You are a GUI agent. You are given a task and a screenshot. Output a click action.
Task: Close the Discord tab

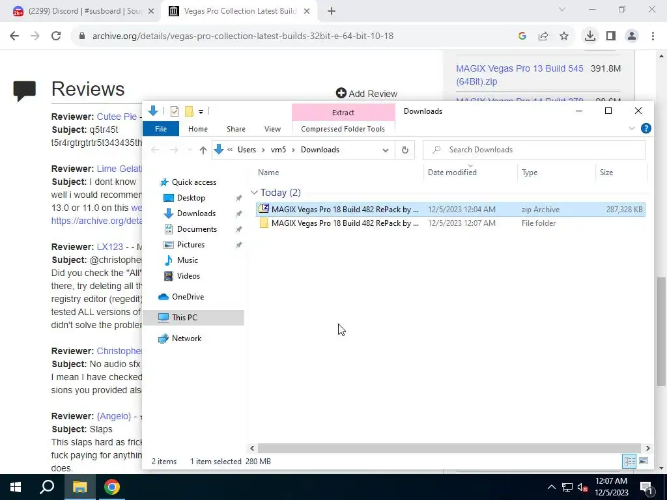click(x=151, y=12)
